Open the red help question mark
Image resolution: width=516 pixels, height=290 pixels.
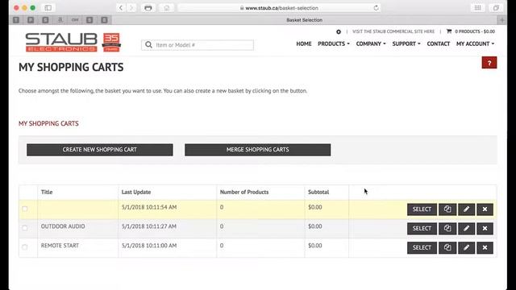(489, 63)
